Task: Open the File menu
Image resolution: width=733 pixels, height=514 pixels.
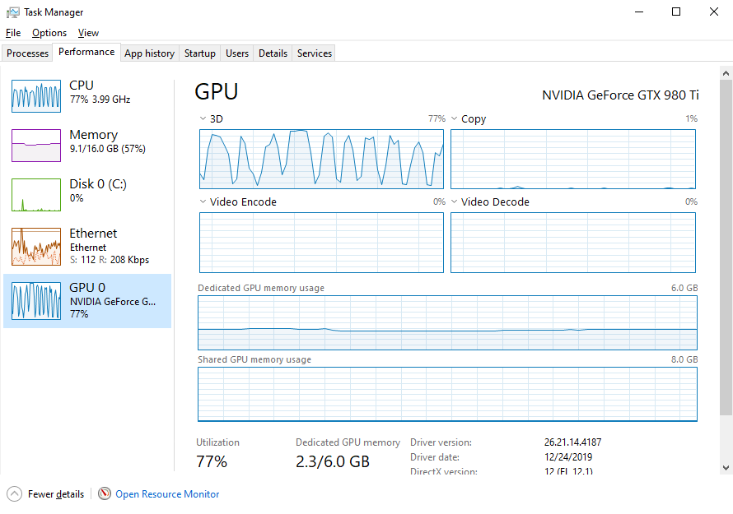Action: click(12, 33)
